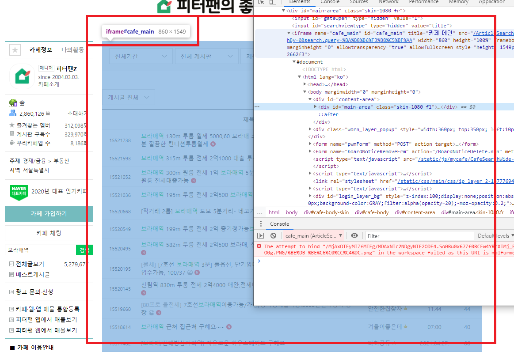The height and width of the screenshot is (352, 514).
Task: Open the 전체글보기 board link
Action: click(x=30, y=264)
